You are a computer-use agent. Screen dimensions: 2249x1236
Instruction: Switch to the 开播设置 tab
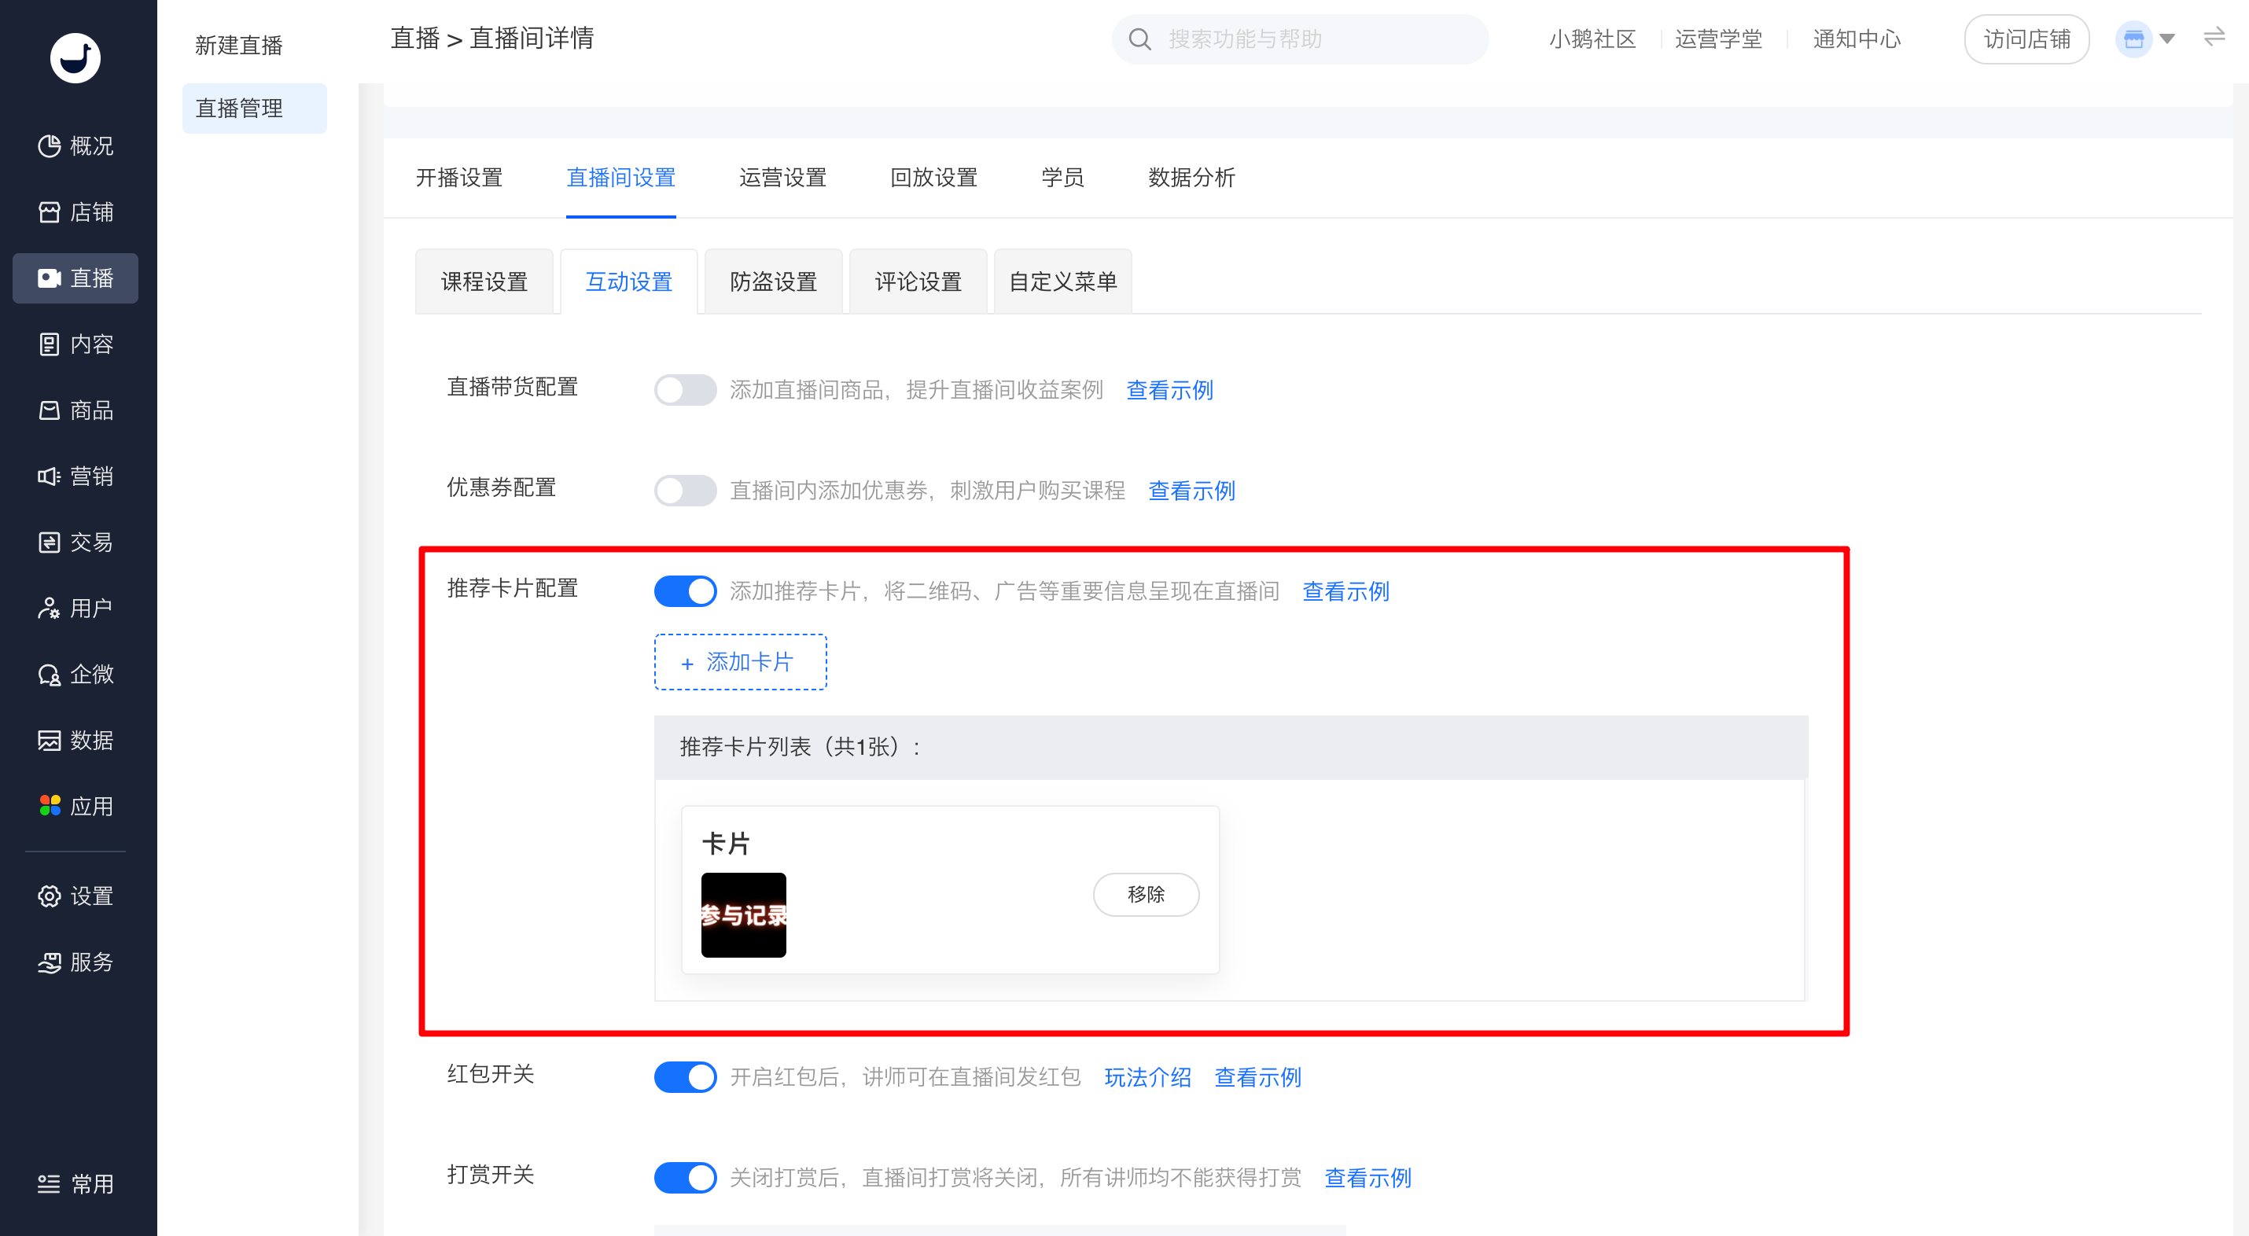(x=459, y=178)
